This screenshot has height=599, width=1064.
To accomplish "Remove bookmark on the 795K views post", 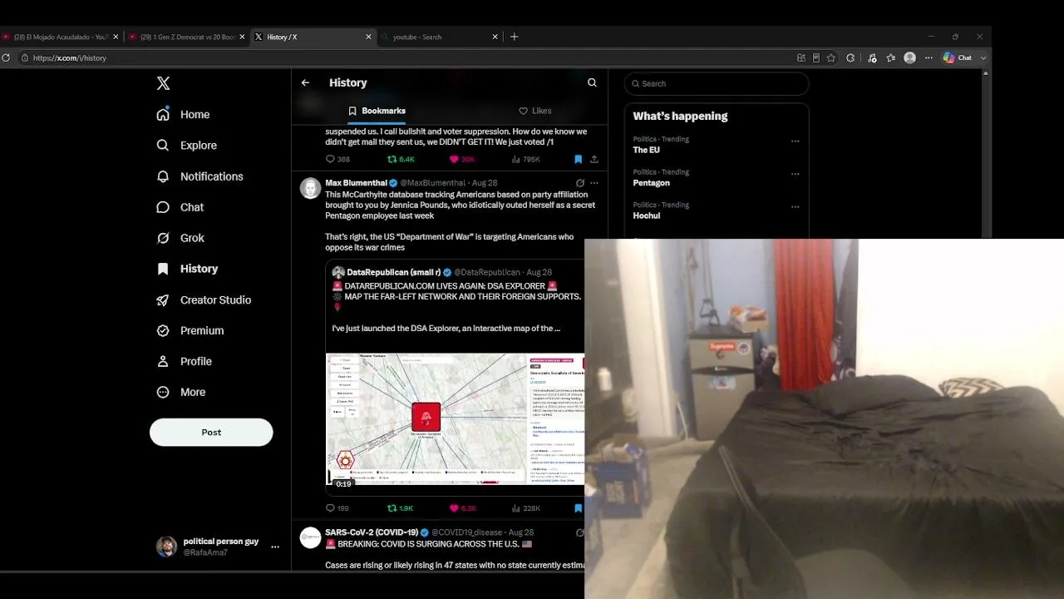I will (578, 159).
